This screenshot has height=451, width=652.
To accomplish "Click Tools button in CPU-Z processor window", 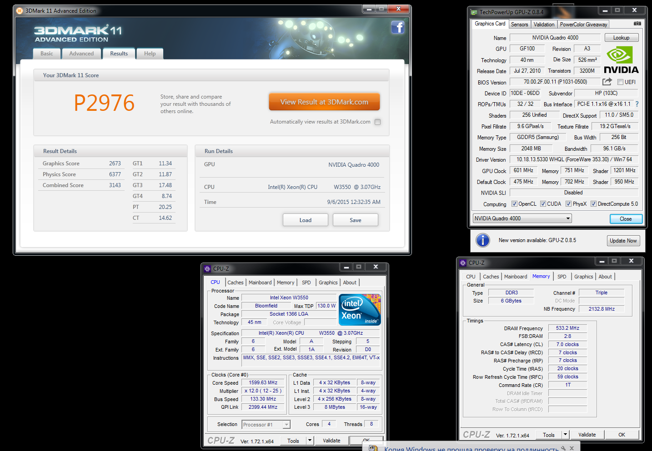I will point(293,441).
